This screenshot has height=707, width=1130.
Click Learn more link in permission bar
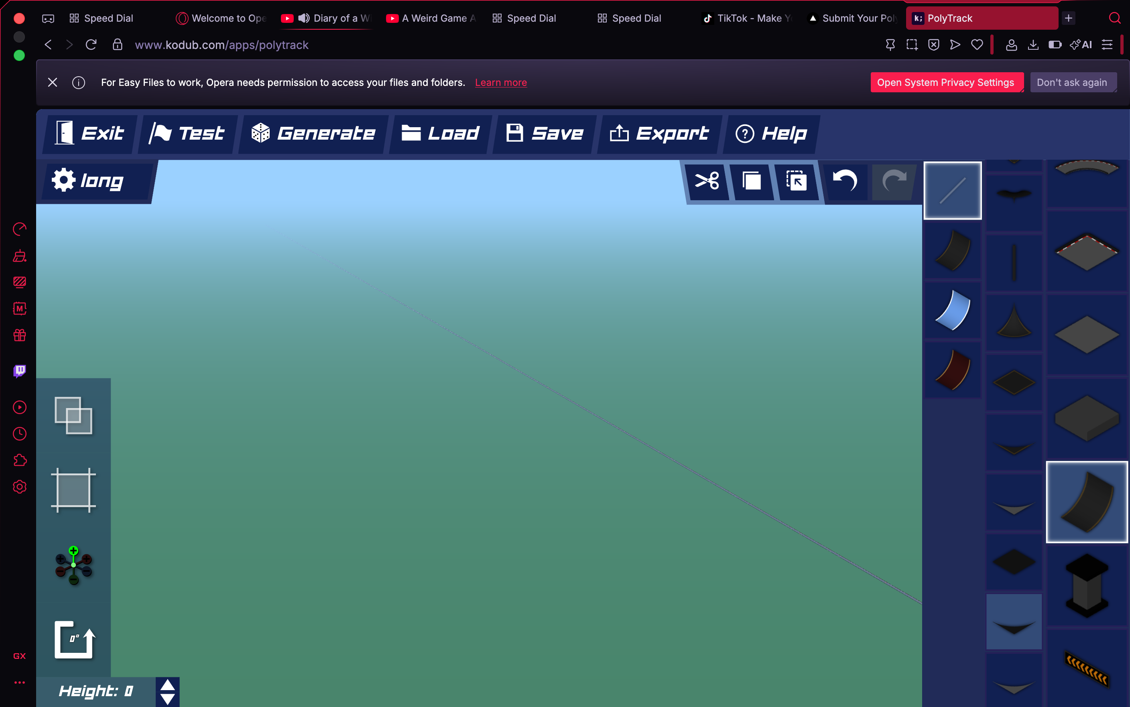point(501,82)
